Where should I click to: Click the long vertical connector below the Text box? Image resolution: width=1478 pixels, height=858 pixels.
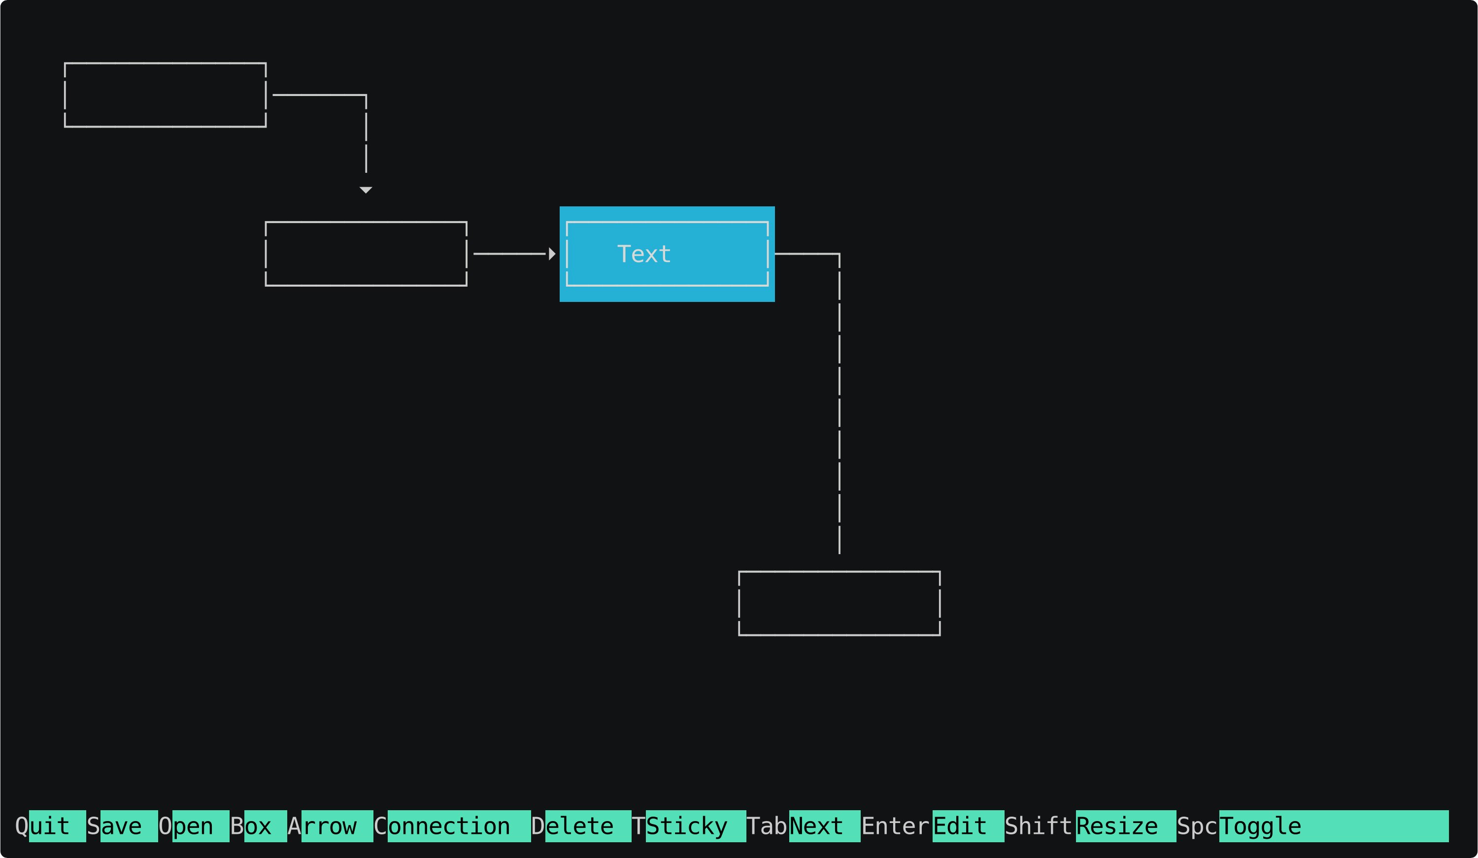tap(840, 405)
